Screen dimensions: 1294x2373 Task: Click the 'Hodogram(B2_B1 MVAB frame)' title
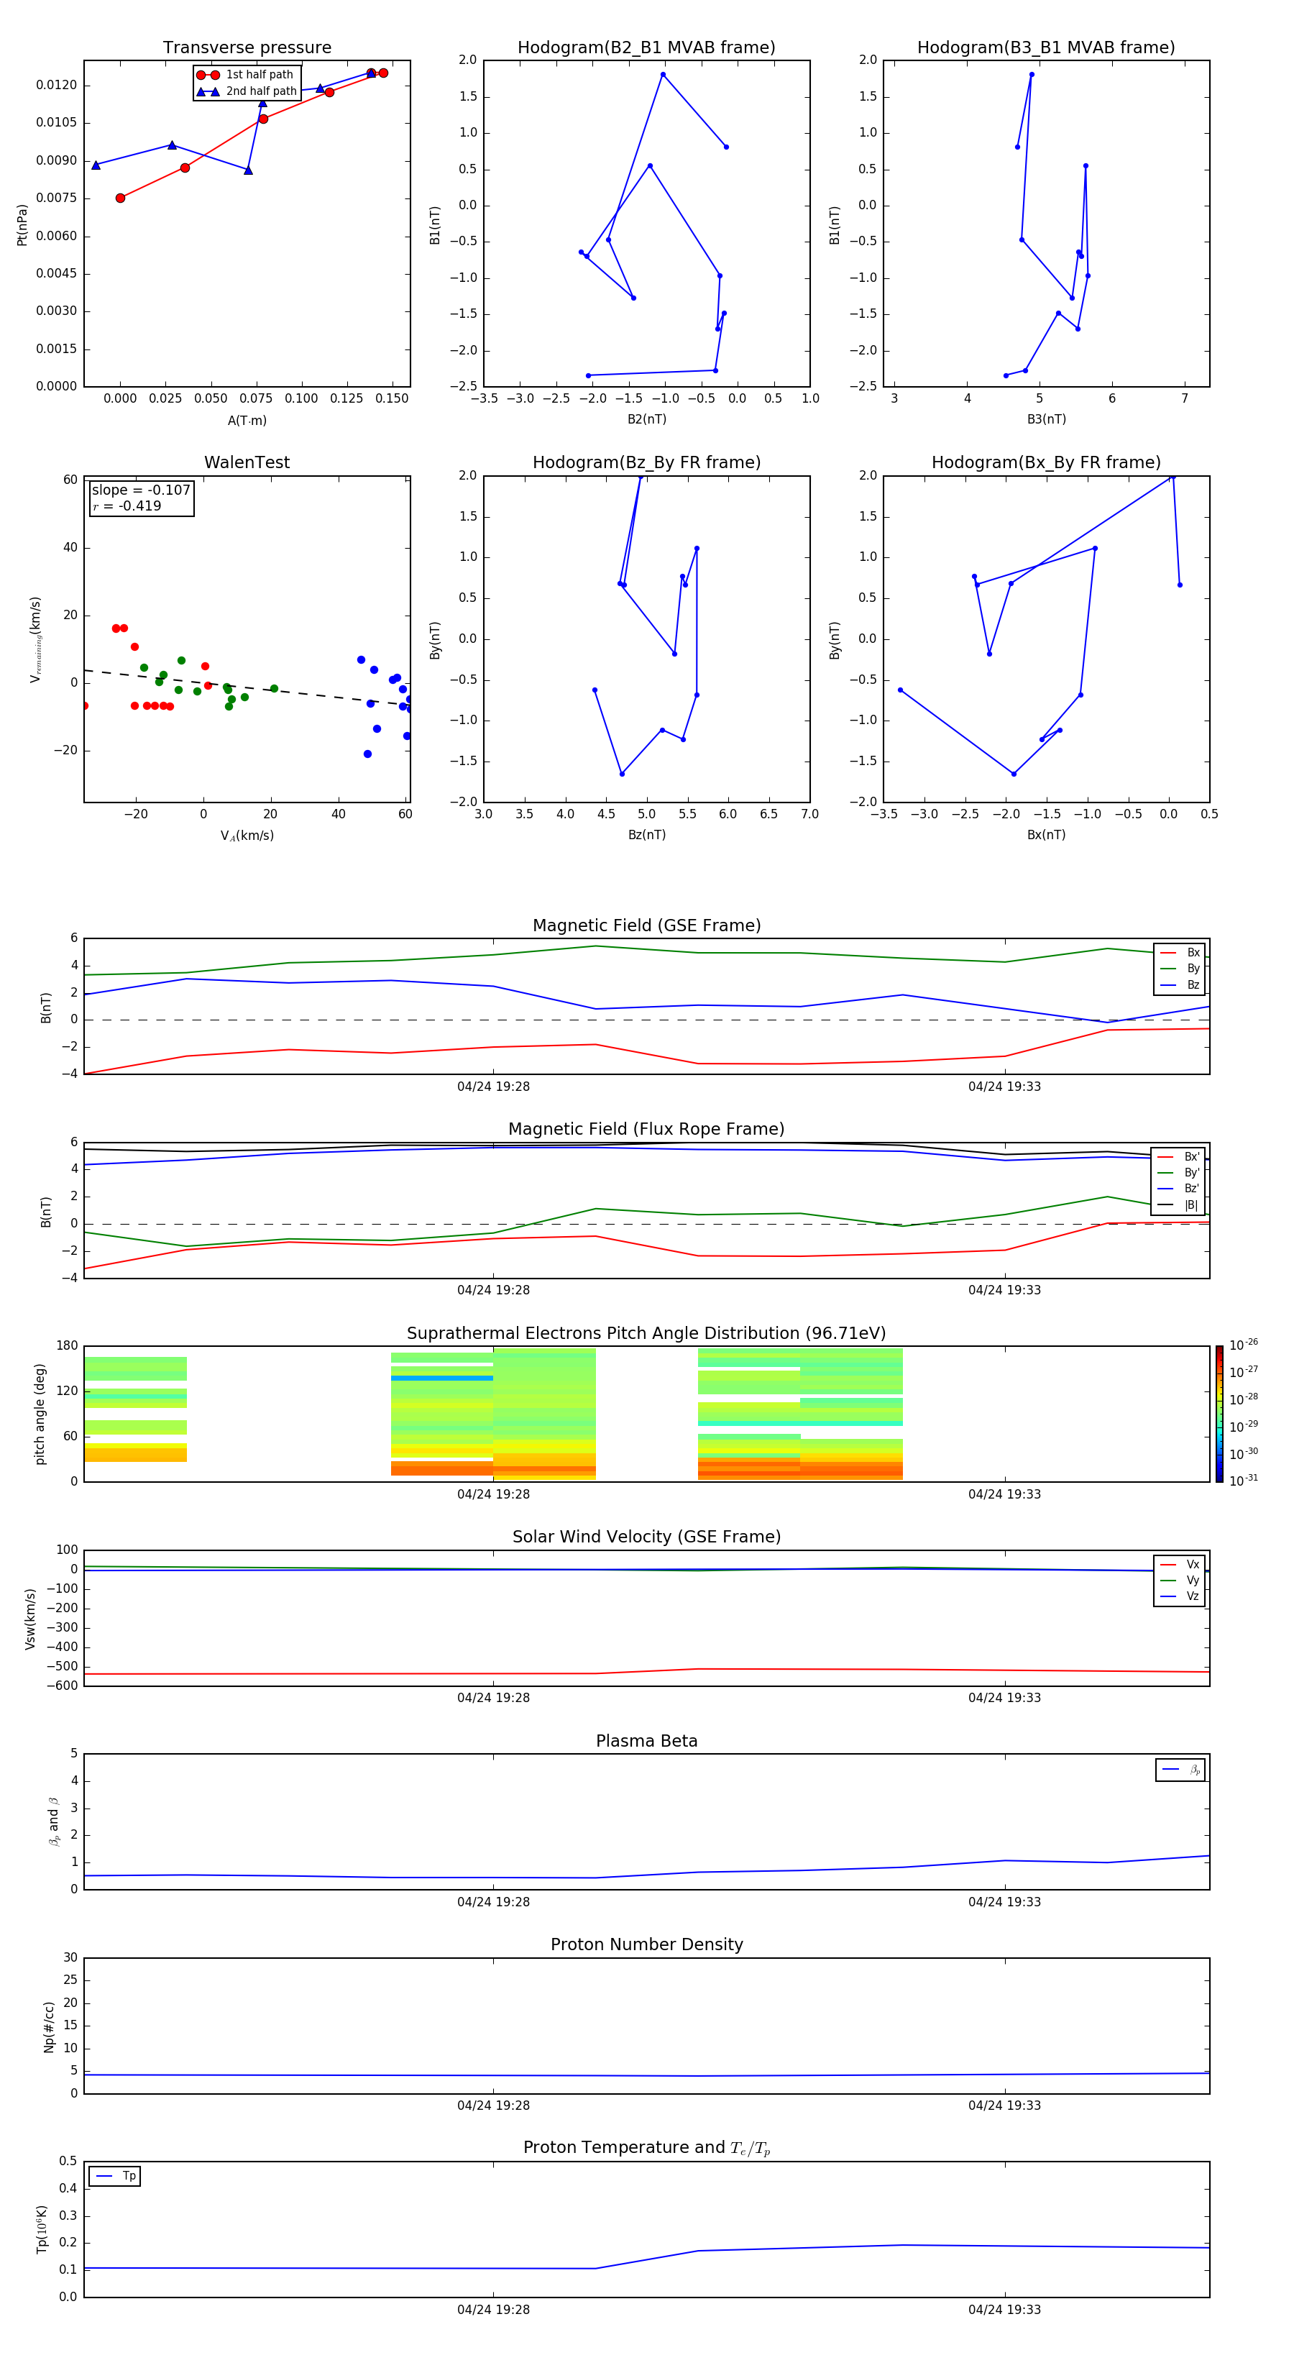click(x=646, y=48)
